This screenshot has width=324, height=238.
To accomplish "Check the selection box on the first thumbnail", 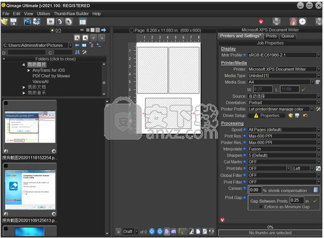I will coord(6,103).
